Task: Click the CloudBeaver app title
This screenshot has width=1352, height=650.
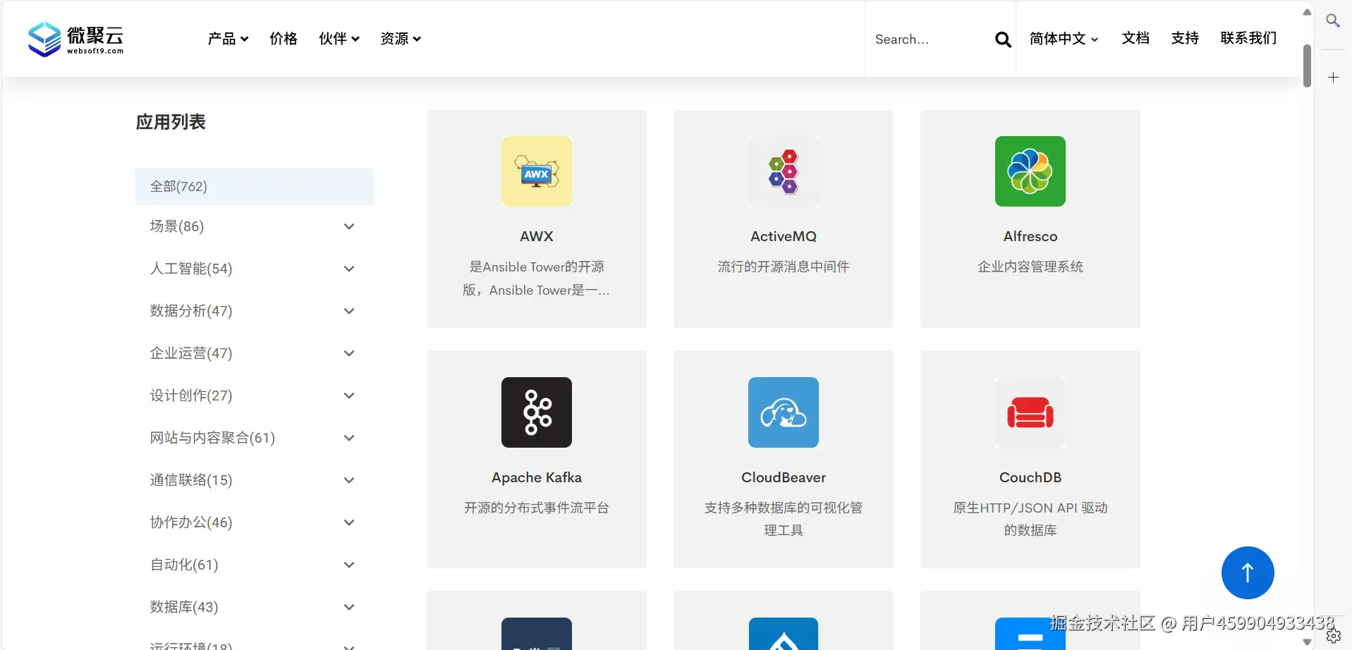Action: 784,477
